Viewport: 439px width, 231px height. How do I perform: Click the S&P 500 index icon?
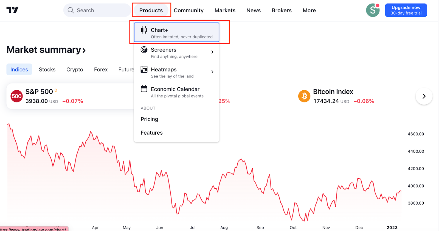16,96
